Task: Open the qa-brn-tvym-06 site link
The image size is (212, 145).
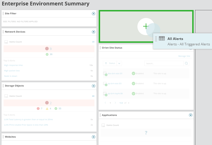Action: [x=115, y=93]
